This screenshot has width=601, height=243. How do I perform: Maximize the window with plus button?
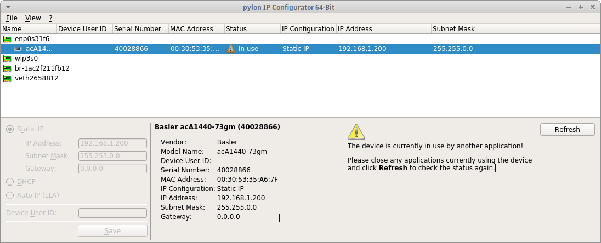click(x=581, y=7)
